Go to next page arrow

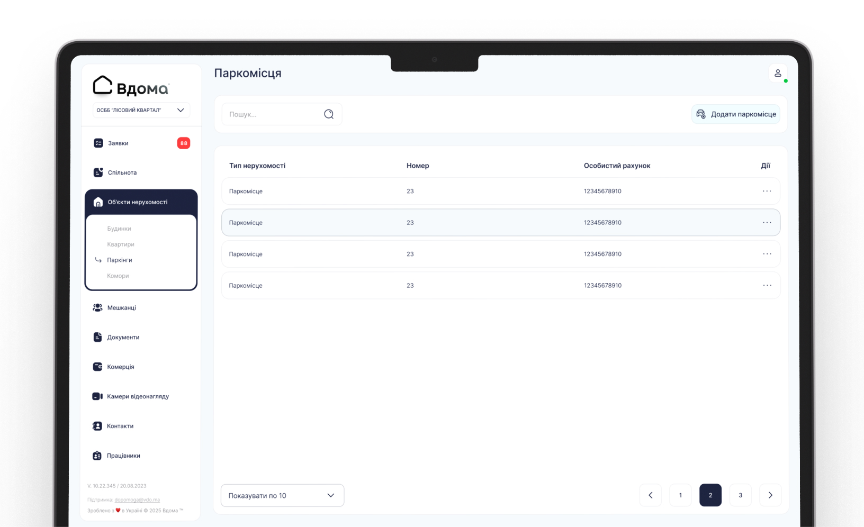tap(770, 495)
